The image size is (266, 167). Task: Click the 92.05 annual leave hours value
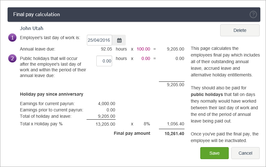tap(106, 49)
